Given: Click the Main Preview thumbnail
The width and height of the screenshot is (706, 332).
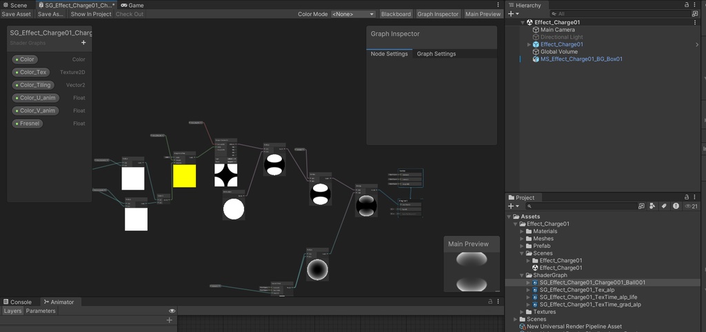Looking at the screenshot, I should coord(472,271).
